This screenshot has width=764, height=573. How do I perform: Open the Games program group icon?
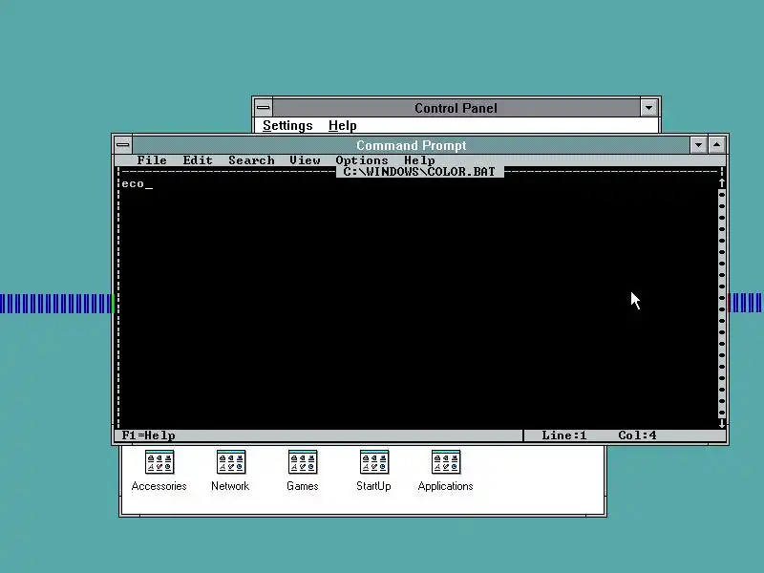coord(303,462)
